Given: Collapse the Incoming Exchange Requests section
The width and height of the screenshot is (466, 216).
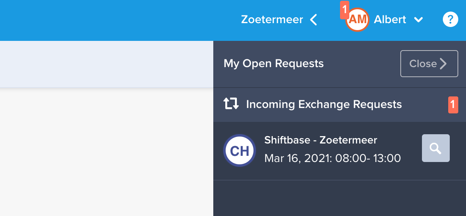Looking at the screenshot, I should pos(340,105).
